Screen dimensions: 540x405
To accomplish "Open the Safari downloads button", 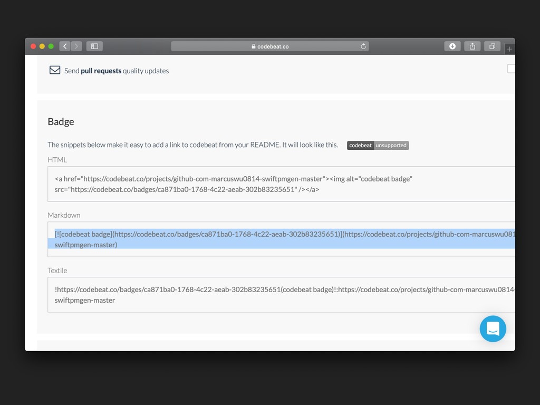I will [452, 46].
